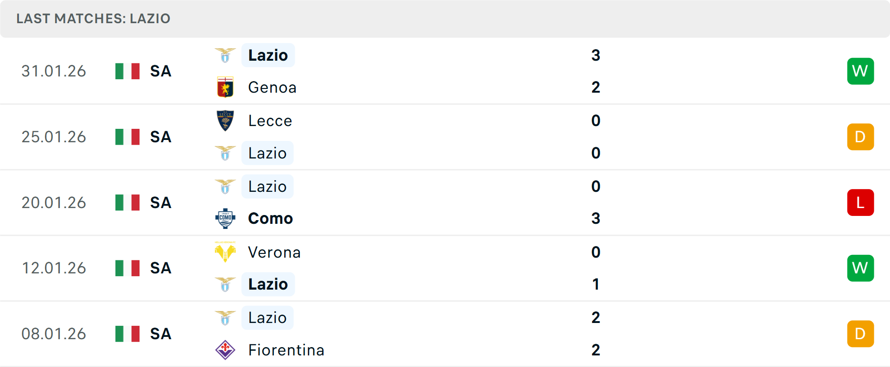Select the orange D badge on the Lecce draw
Image resolution: width=890 pixels, height=367 pixels.
click(x=860, y=137)
